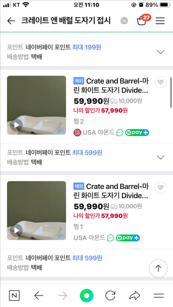
Task: Tap the N pay badge on the first product
Action: click(137, 132)
